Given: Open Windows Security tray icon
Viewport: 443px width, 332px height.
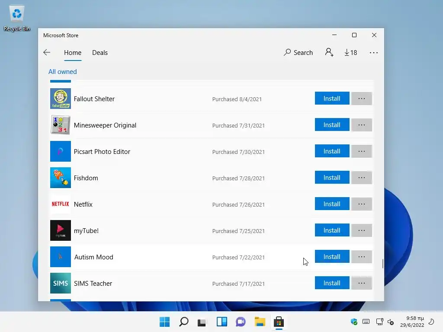Looking at the screenshot, I should 354,322.
